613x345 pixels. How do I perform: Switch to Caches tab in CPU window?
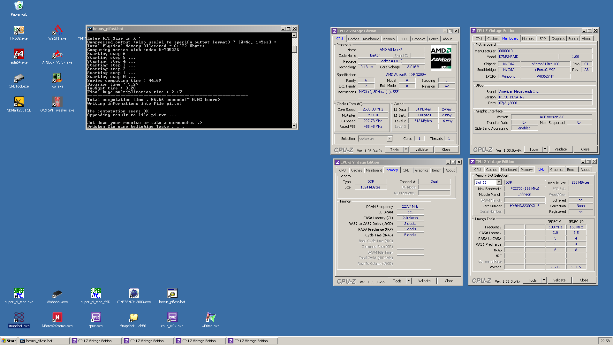coord(353,39)
